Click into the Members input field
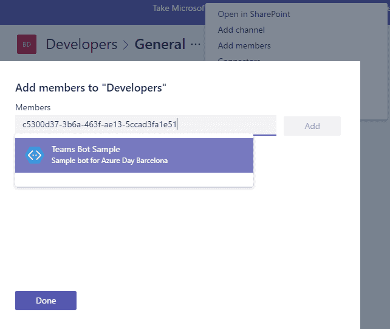This screenshot has height=329, width=390. [146, 125]
